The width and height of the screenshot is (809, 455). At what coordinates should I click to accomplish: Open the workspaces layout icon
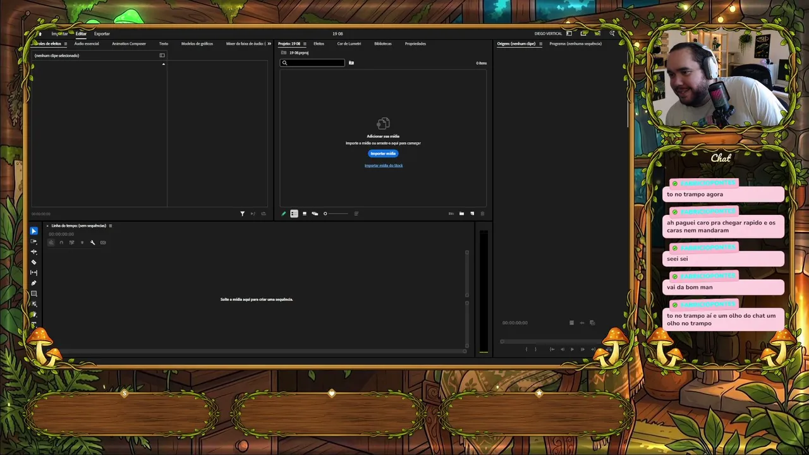pos(569,33)
